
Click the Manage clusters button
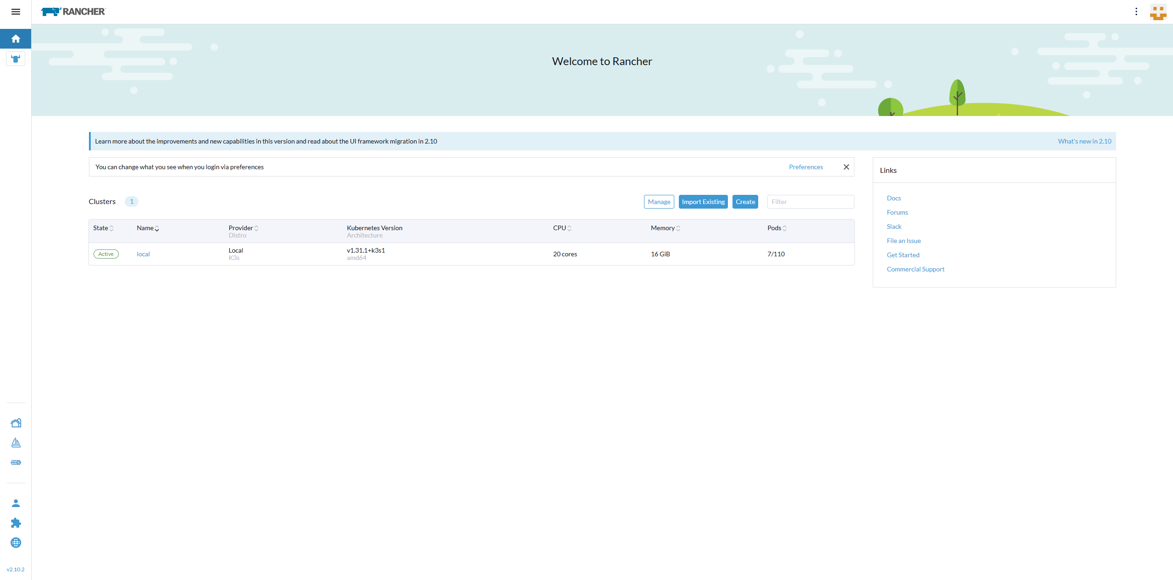point(659,202)
